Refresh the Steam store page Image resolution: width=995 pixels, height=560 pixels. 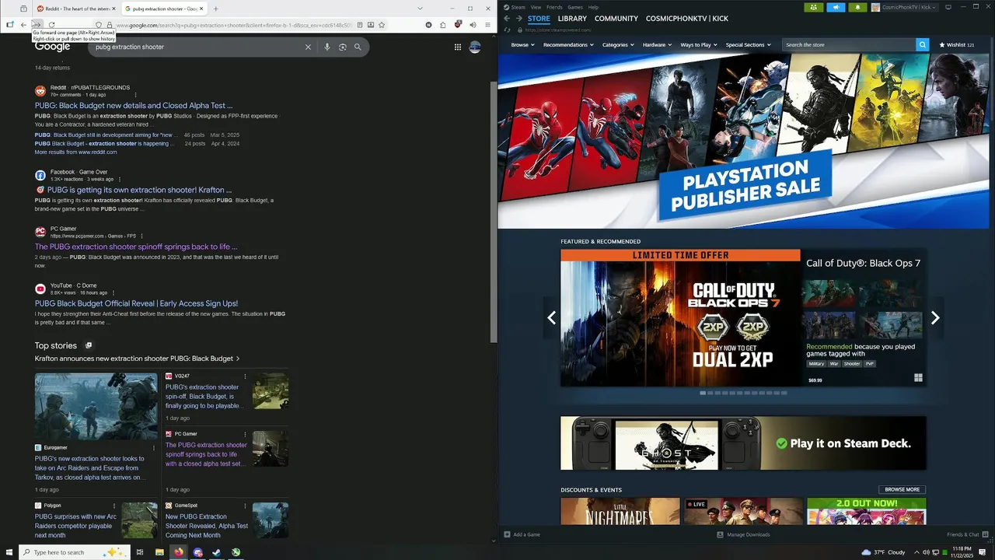[508, 30]
